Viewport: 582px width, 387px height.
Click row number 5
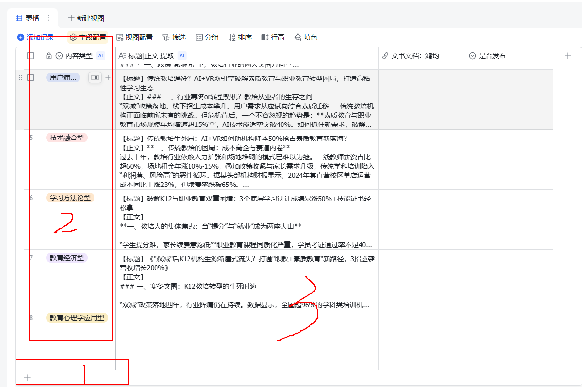click(31, 138)
